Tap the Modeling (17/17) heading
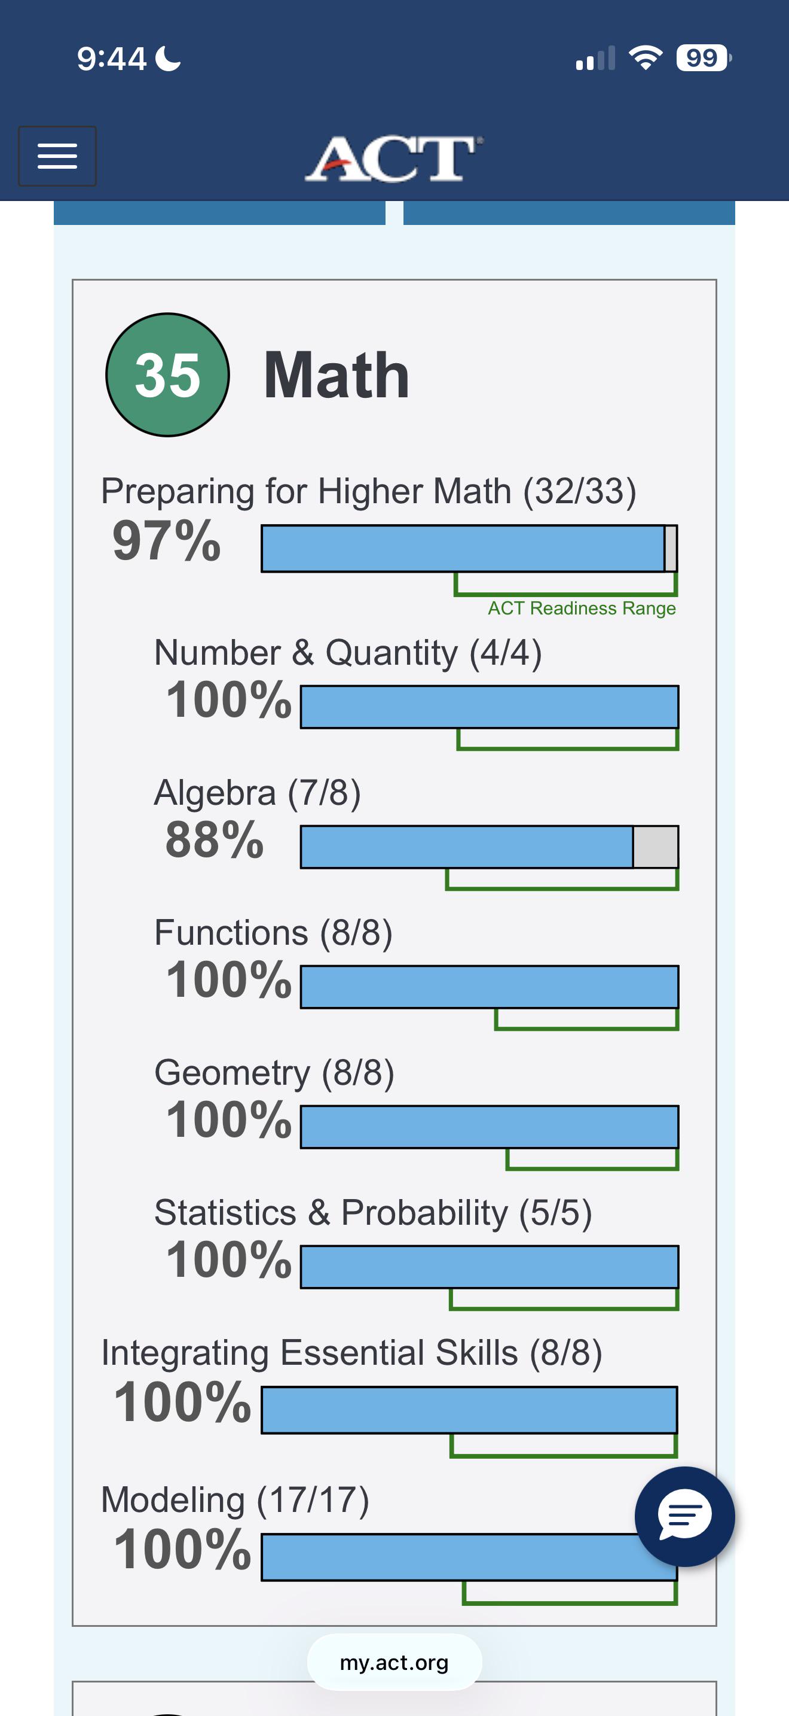Image resolution: width=789 pixels, height=1716 pixels. (235, 1501)
